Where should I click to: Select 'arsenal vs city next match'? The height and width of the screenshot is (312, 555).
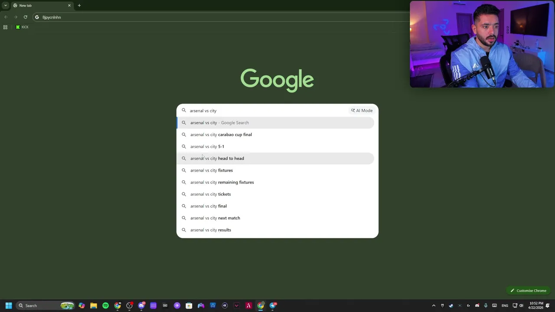pyautogui.click(x=275, y=218)
